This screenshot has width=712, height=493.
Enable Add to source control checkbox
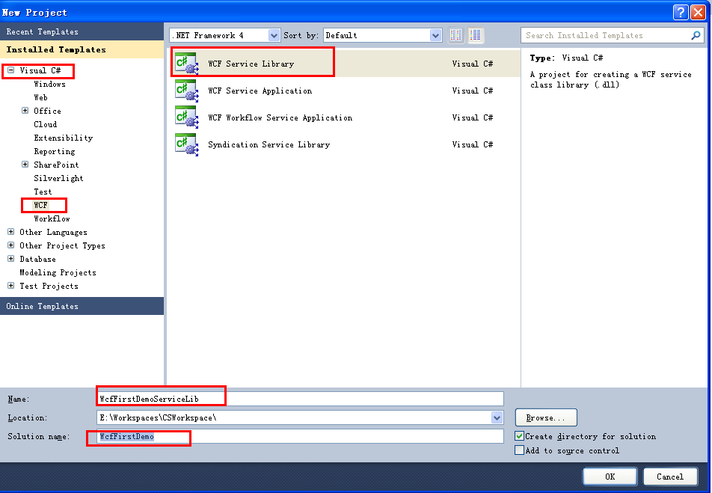coord(520,450)
